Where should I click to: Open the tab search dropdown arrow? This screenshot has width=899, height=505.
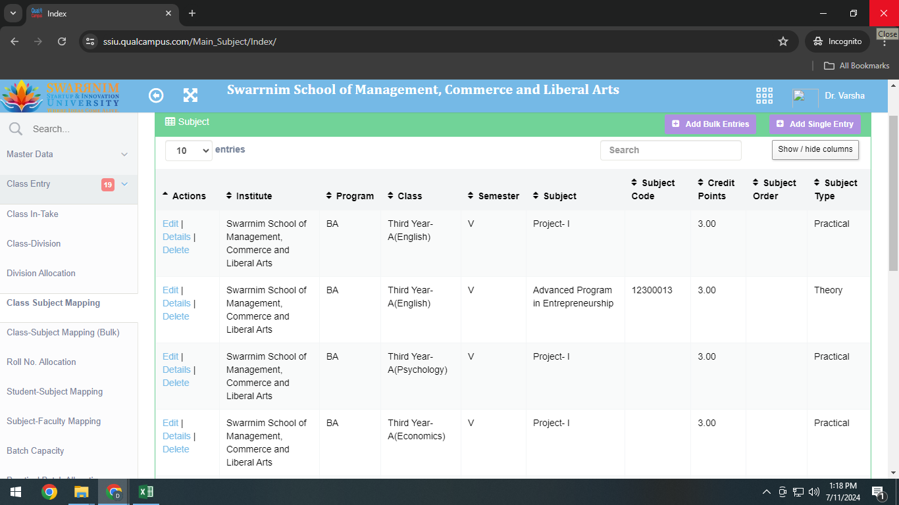tap(13, 13)
